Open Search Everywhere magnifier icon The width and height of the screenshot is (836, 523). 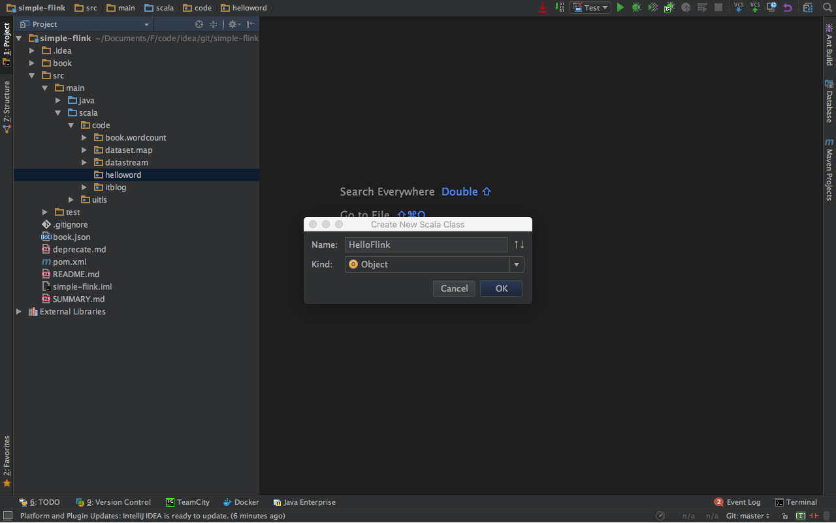[828, 8]
